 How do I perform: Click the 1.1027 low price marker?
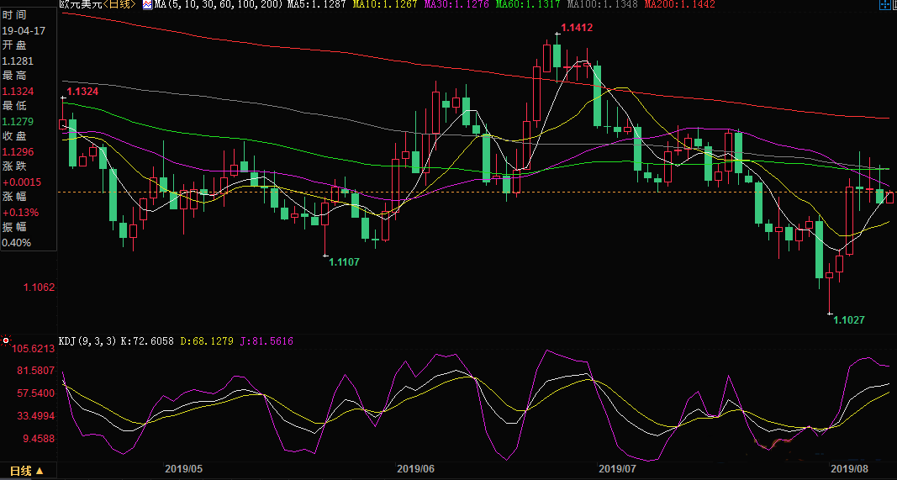(x=847, y=320)
